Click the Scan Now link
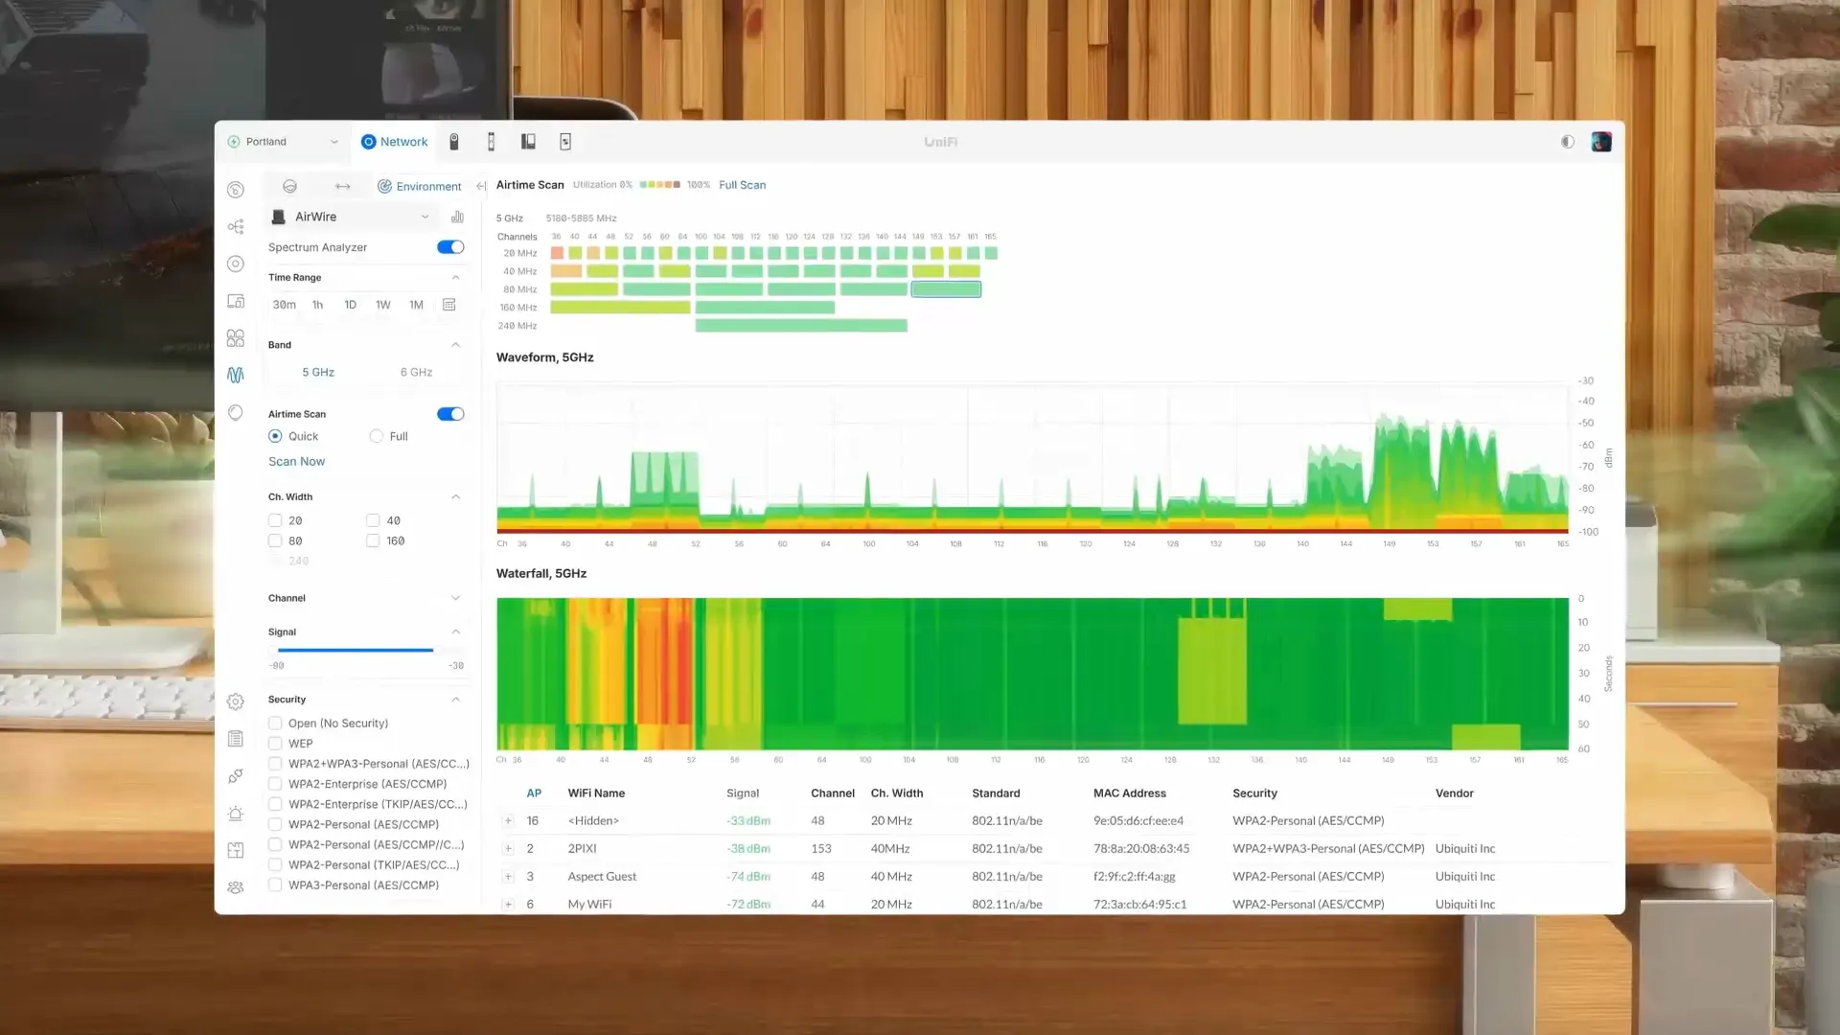This screenshot has height=1035, width=1840. click(296, 462)
